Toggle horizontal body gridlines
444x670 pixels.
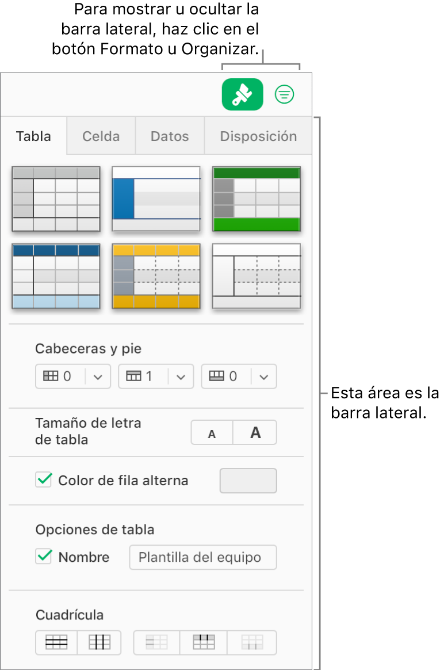click(x=56, y=642)
